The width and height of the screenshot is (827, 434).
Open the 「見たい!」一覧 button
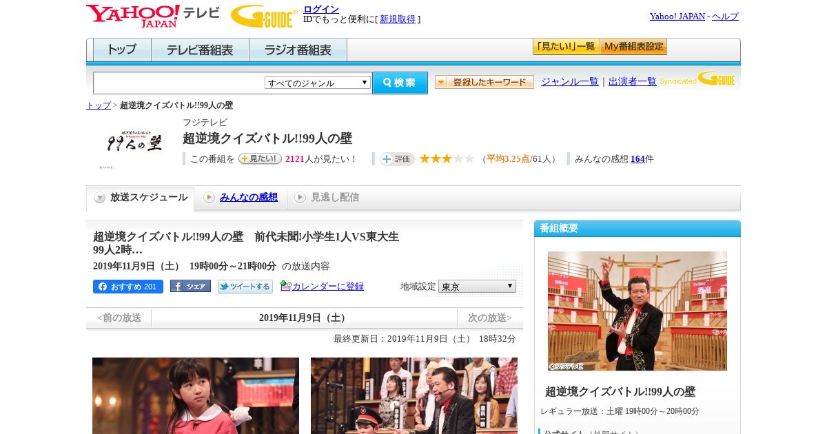point(566,47)
